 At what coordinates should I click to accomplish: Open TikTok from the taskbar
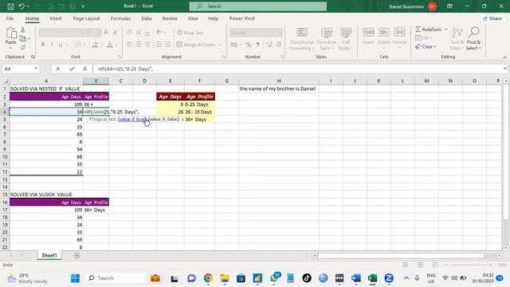306,278
